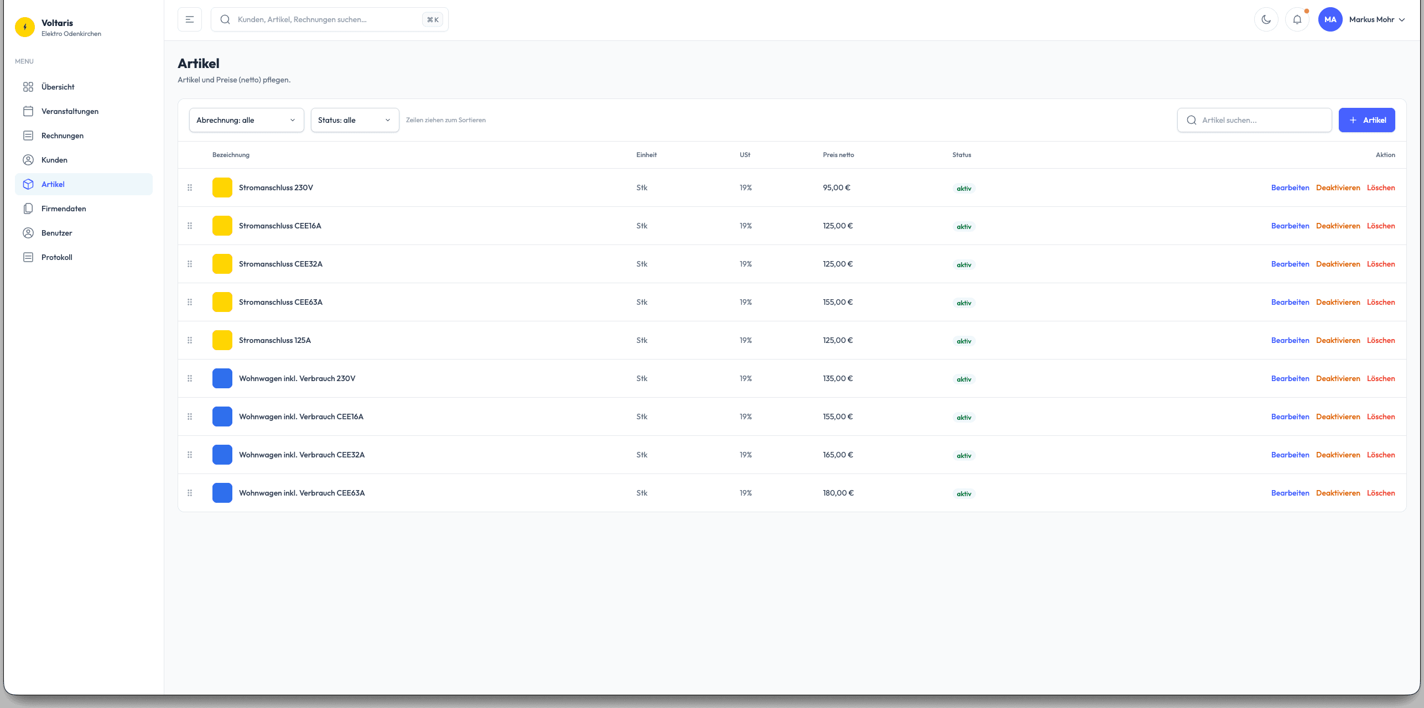
Task: Click the Übersicht grid icon in the sidebar
Action: [x=28, y=87]
